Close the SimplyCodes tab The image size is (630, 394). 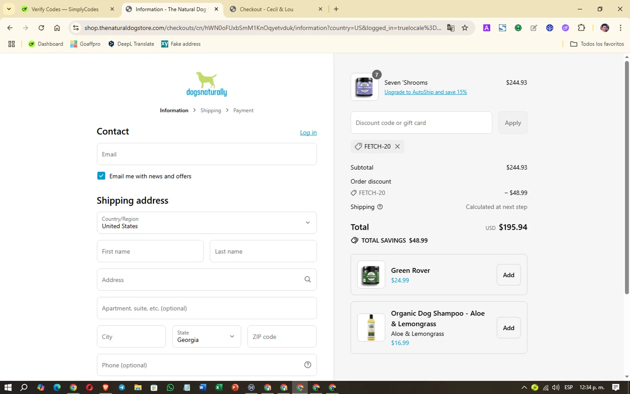click(112, 9)
